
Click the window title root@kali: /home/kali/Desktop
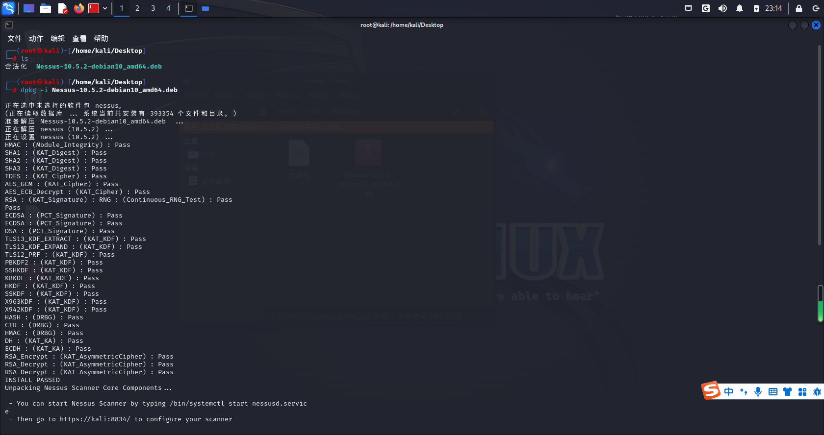(402, 25)
